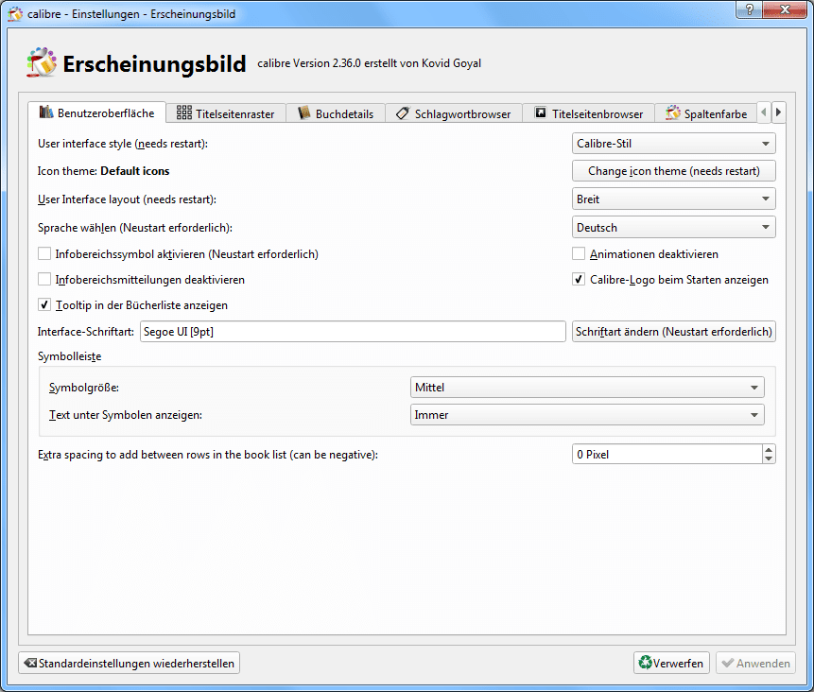Open the Schlagwortbrowser tab
Screen dimensions: 814x692
[x=453, y=113]
